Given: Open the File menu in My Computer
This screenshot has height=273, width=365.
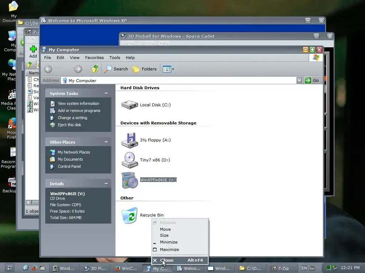Looking at the screenshot, I should pyautogui.click(x=47, y=58).
